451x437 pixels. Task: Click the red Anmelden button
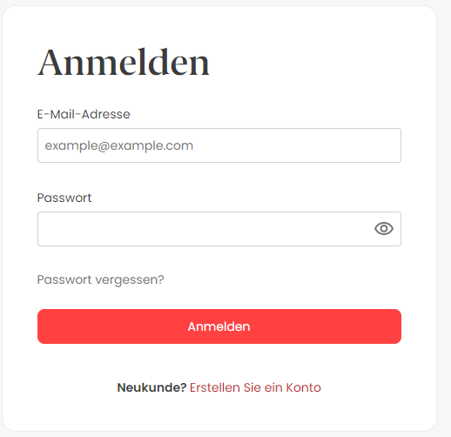point(219,326)
